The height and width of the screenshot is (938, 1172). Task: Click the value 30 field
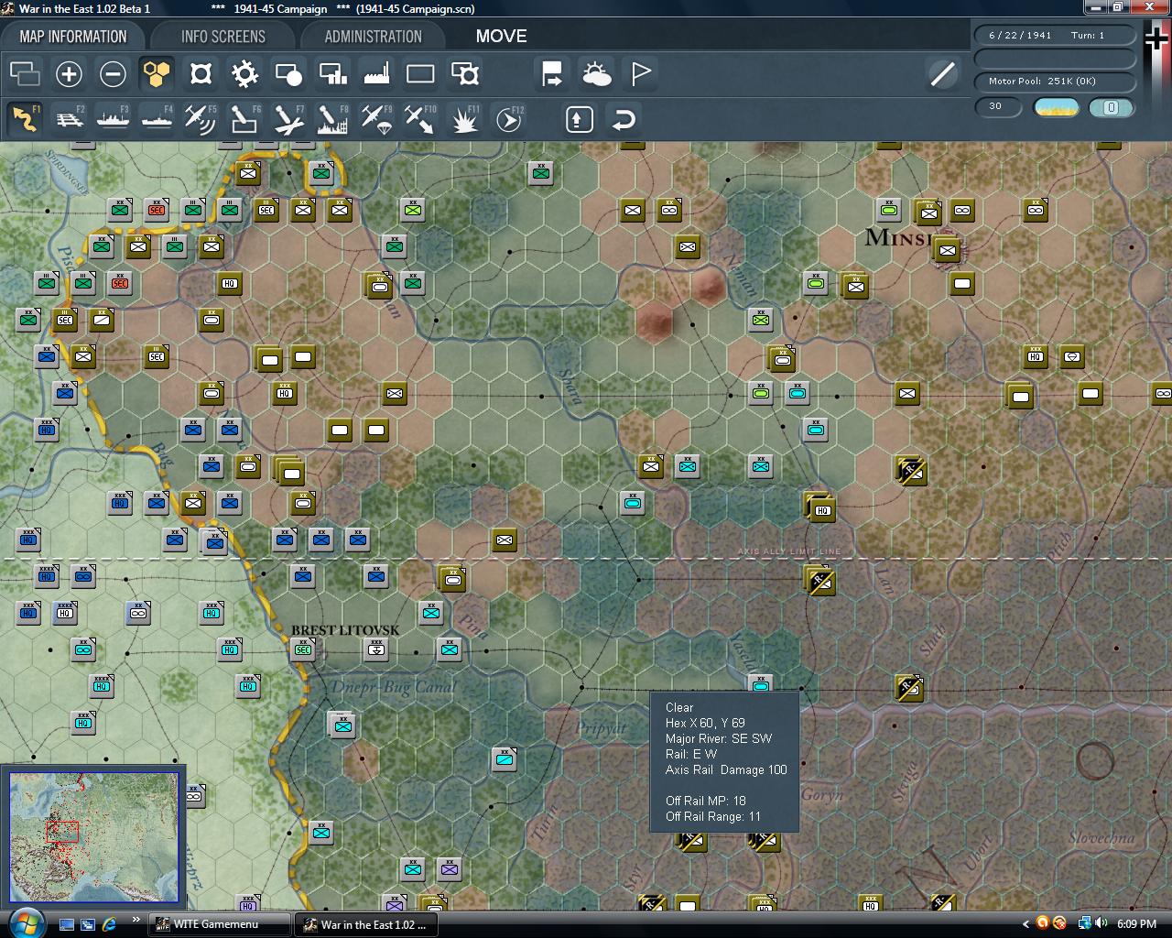[x=996, y=106]
